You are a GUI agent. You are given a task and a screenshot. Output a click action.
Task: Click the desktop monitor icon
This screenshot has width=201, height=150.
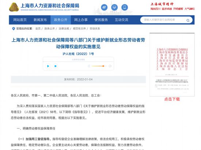click(x=114, y=7)
